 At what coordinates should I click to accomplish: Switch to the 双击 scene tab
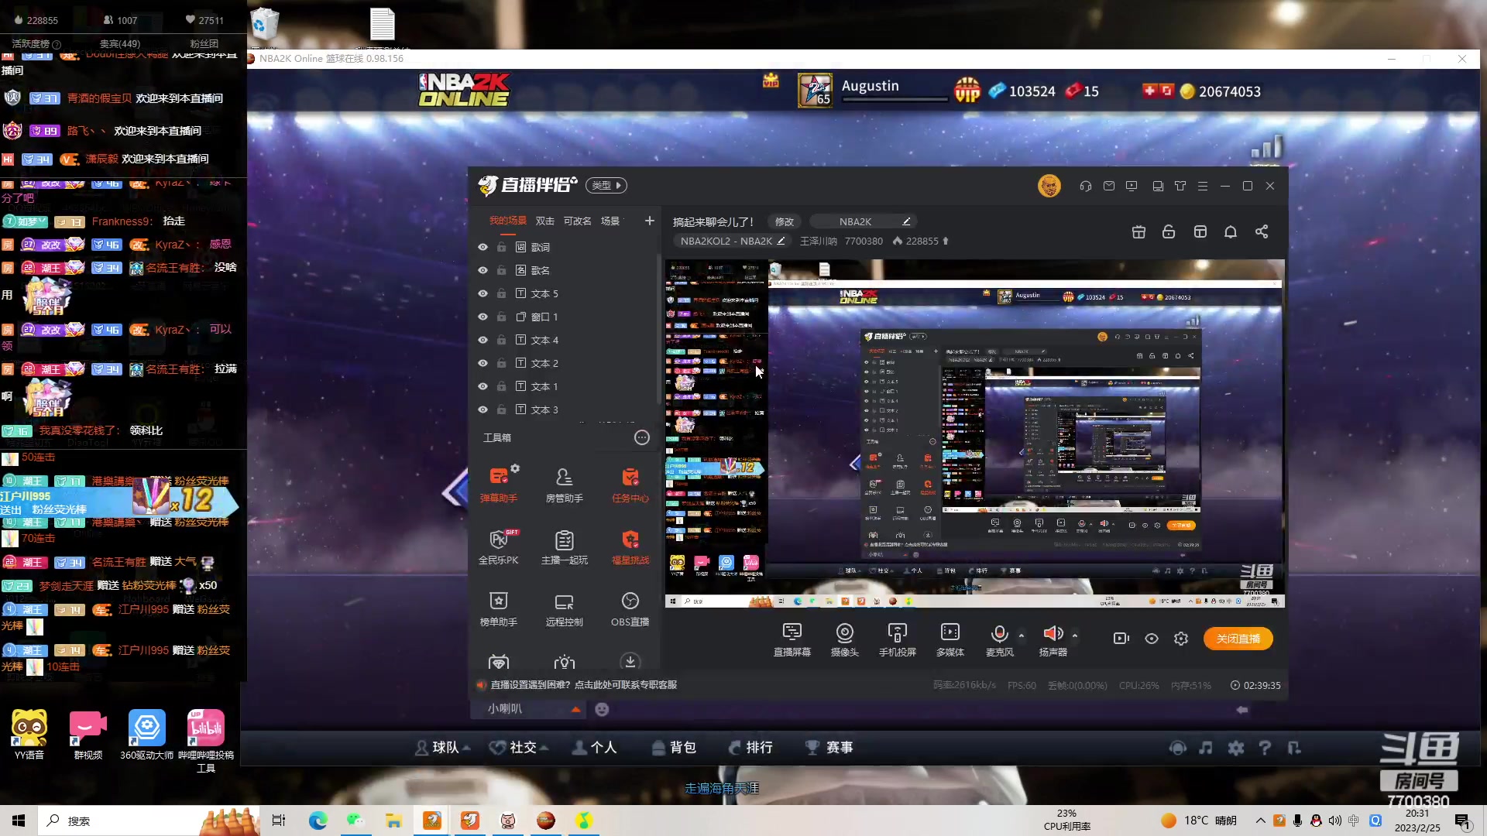[544, 221]
